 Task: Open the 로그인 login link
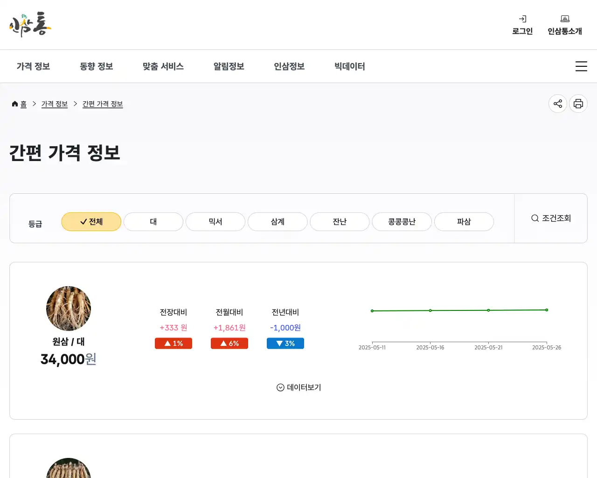pos(522,25)
